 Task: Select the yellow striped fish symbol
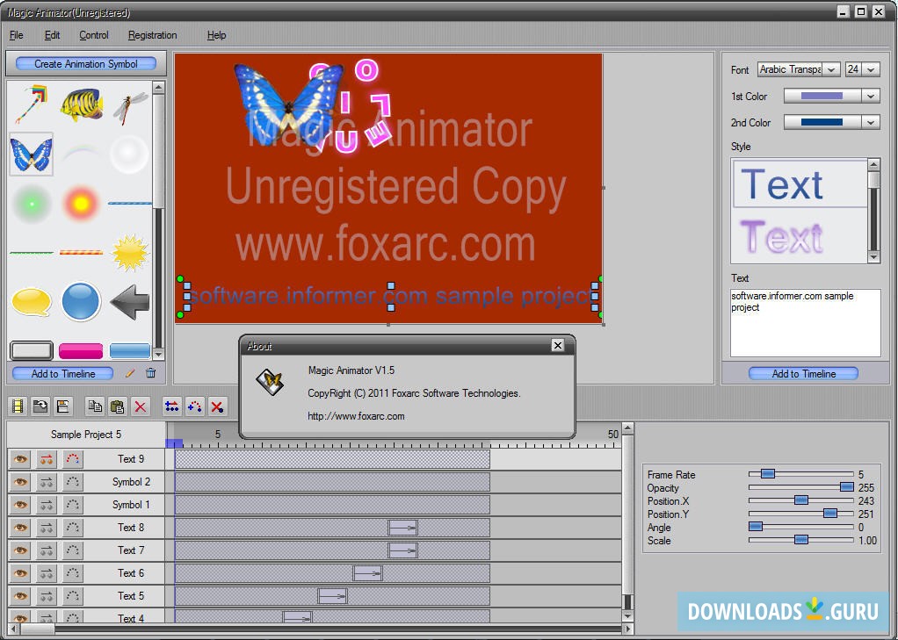81,104
